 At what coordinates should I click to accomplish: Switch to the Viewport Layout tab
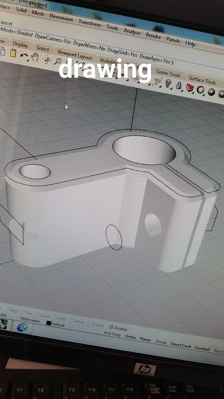click(75, 55)
